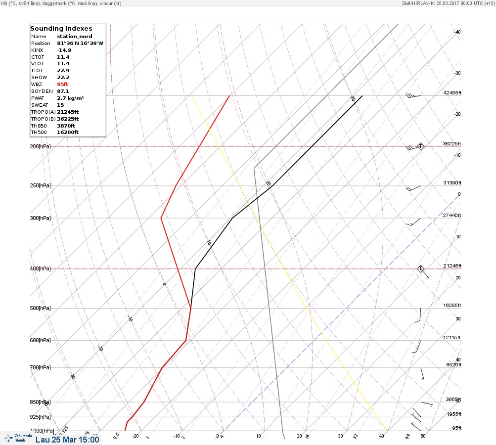
Task: Click the CTOT row value 11.4
Action: [x=63, y=57]
